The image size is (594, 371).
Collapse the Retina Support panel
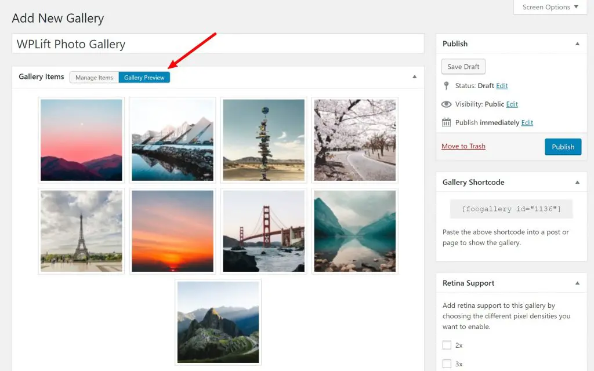[577, 283]
